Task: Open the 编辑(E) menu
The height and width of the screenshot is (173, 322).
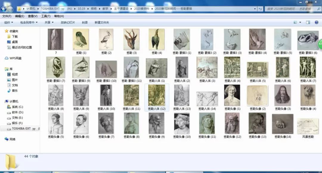Action: click(20, 16)
